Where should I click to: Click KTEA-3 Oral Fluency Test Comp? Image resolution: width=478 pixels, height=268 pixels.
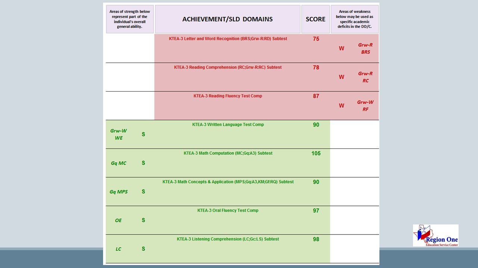click(x=228, y=211)
